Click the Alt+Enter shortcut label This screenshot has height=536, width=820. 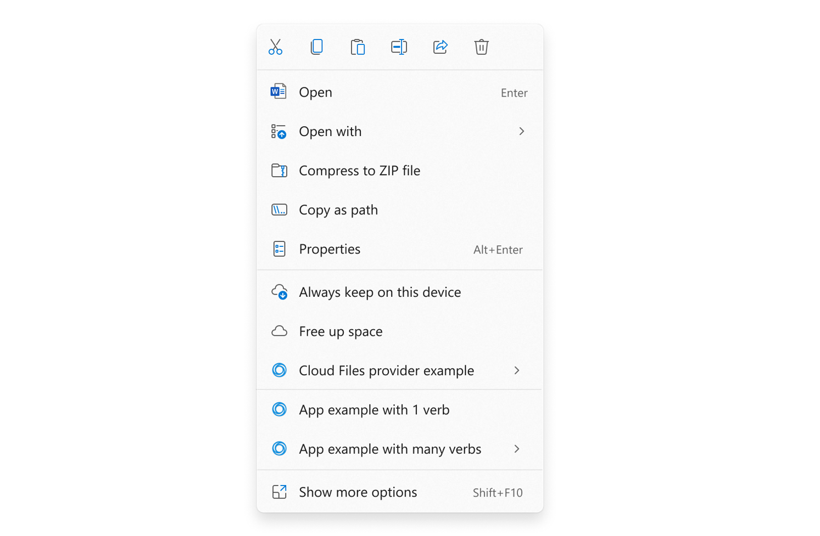498,250
